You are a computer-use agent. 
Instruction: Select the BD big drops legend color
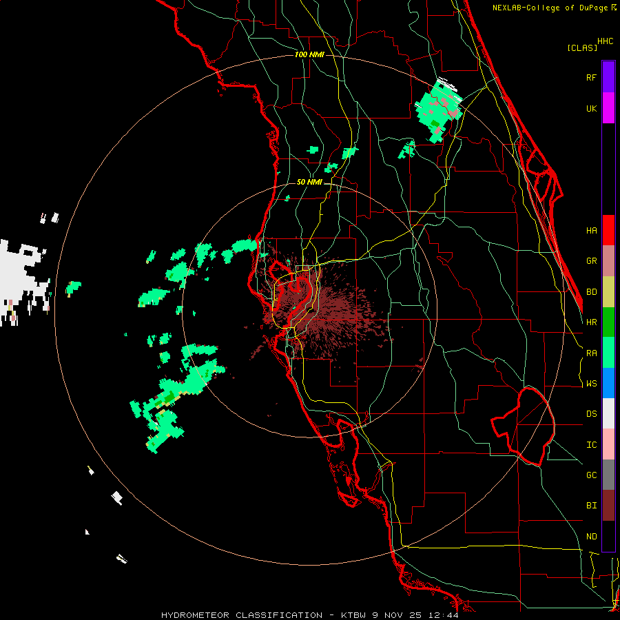(608, 292)
